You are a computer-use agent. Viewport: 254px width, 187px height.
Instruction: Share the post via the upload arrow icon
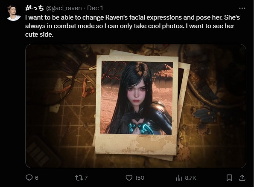(x=242, y=178)
